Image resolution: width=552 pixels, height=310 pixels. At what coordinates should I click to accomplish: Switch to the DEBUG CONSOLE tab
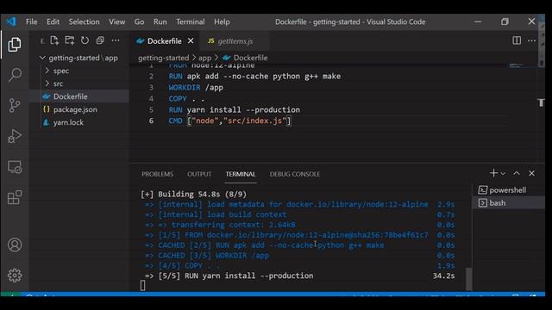tap(295, 174)
